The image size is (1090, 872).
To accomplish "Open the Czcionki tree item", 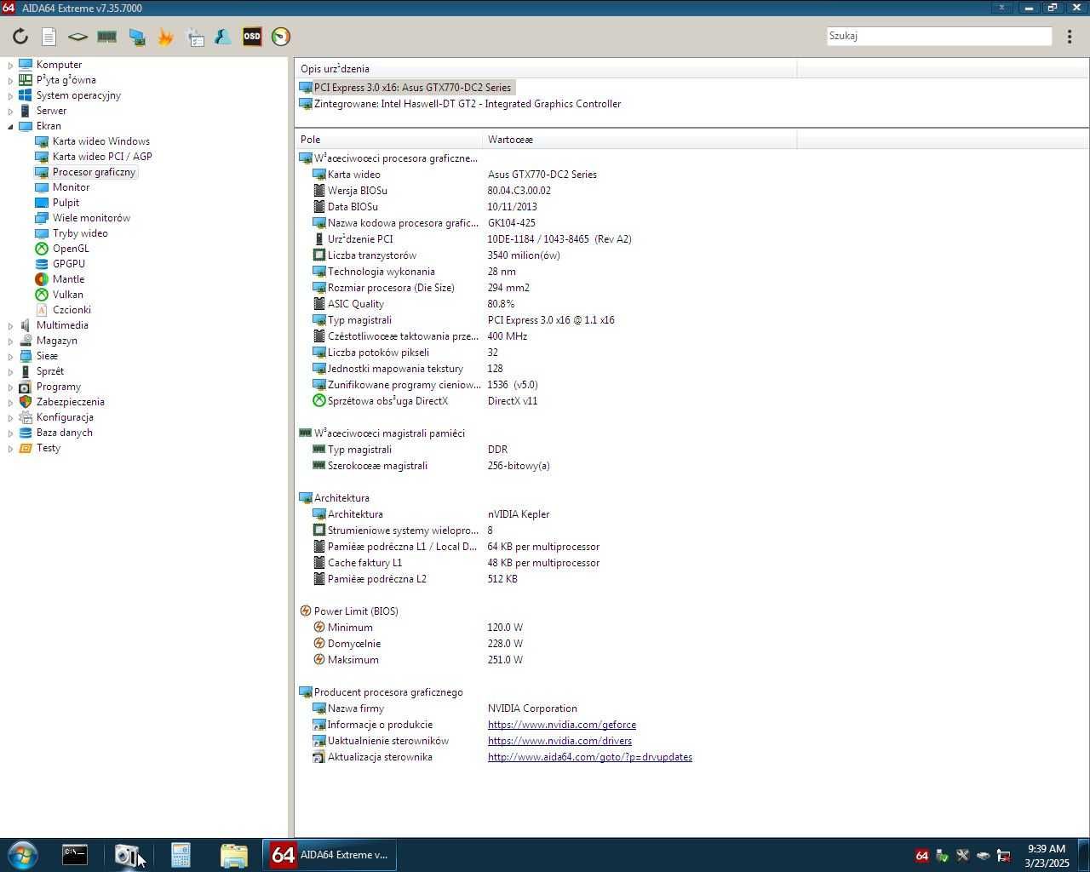I will pyautogui.click(x=72, y=310).
